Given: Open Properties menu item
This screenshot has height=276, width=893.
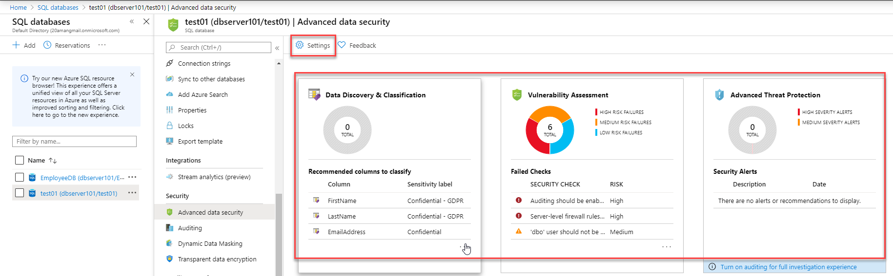Looking at the screenshot, I should [x=192, y=110].
